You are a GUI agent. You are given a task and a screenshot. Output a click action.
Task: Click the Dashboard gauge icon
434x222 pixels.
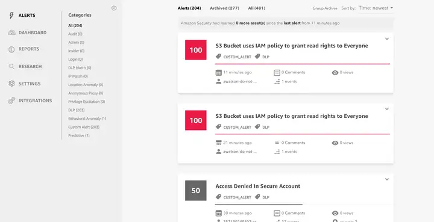pos(11,32)
